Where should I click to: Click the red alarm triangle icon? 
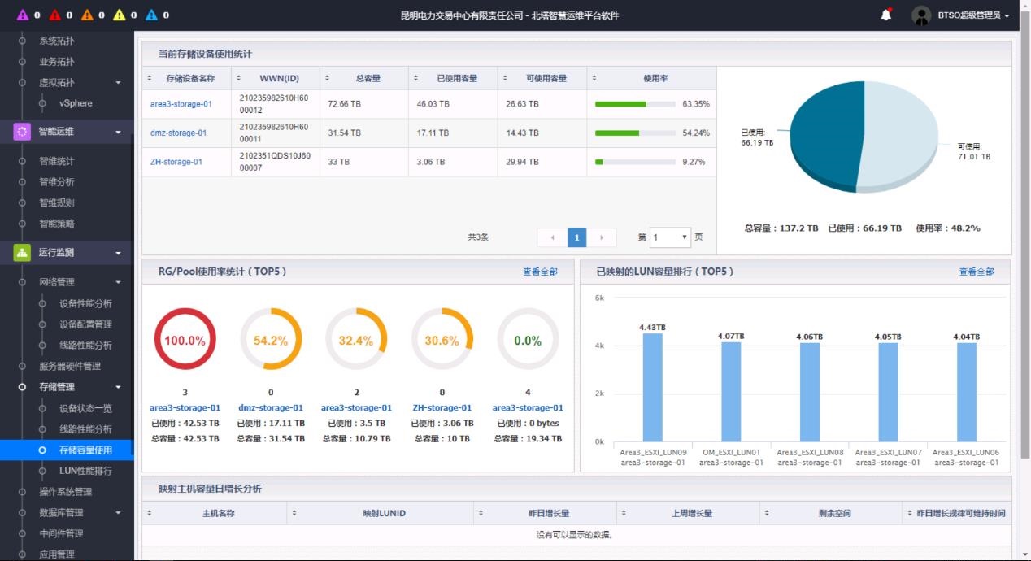pos(55,15)
